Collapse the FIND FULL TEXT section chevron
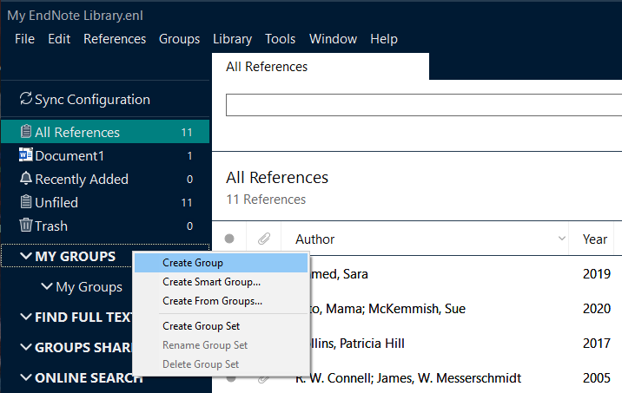 click(x=26, y=317)
